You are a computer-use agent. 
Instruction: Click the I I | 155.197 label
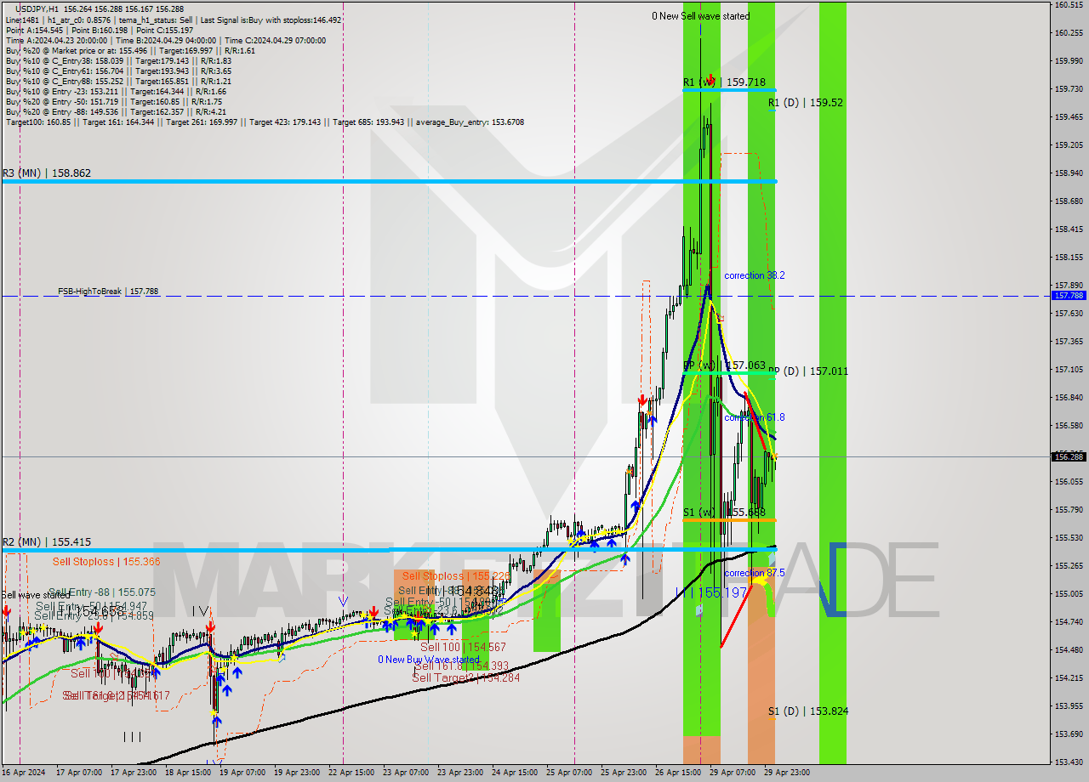(x=711, y=592)
